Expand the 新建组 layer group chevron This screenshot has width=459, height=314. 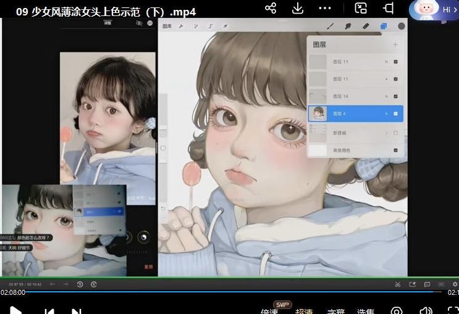(x=387, y=133)
